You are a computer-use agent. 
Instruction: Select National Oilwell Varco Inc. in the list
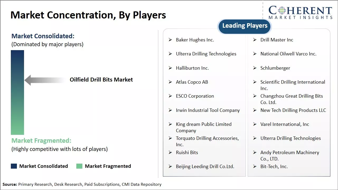point(288,54)
